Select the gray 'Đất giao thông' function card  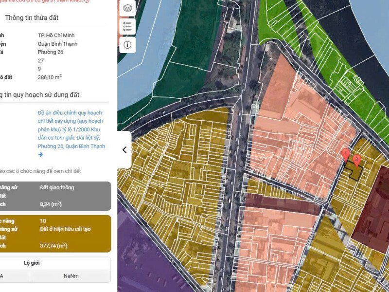55,196
